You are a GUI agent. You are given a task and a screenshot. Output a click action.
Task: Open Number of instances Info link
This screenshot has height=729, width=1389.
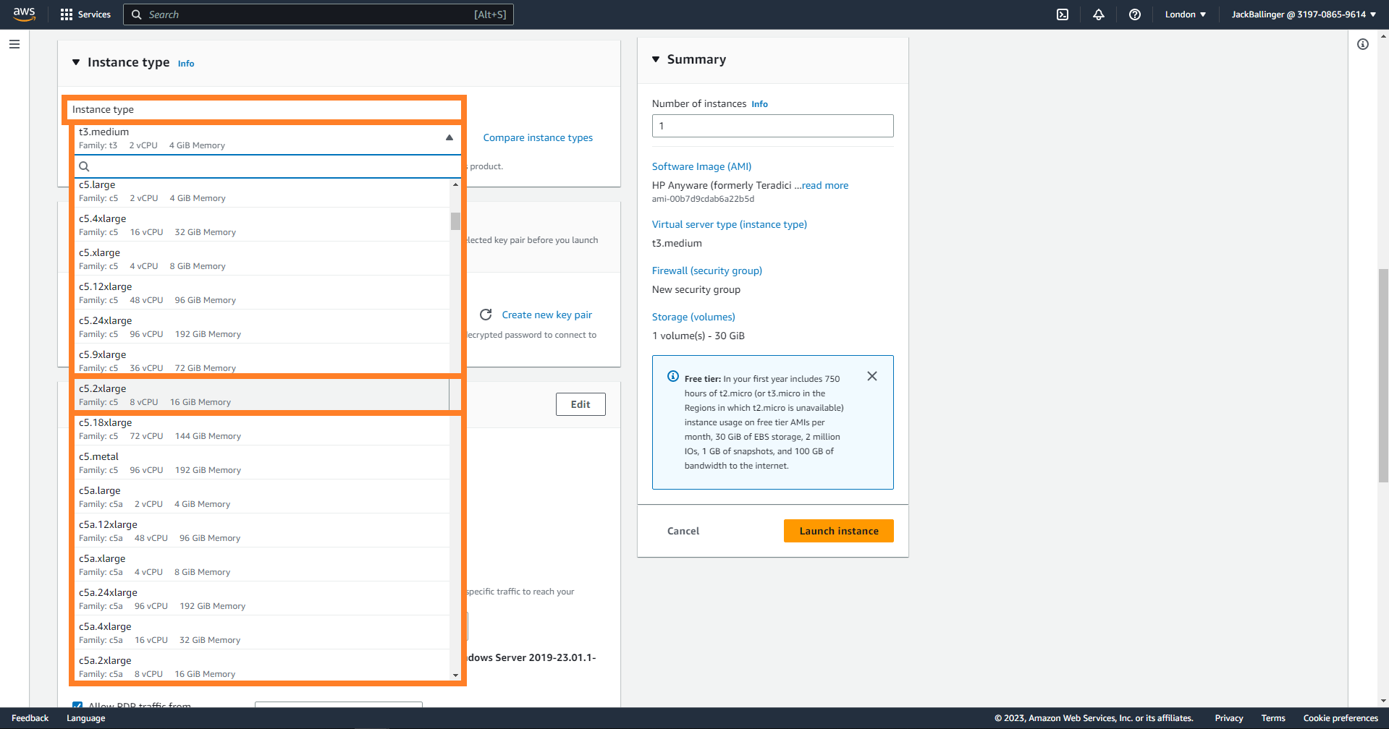pyautogui.click(x=759, y=104)
